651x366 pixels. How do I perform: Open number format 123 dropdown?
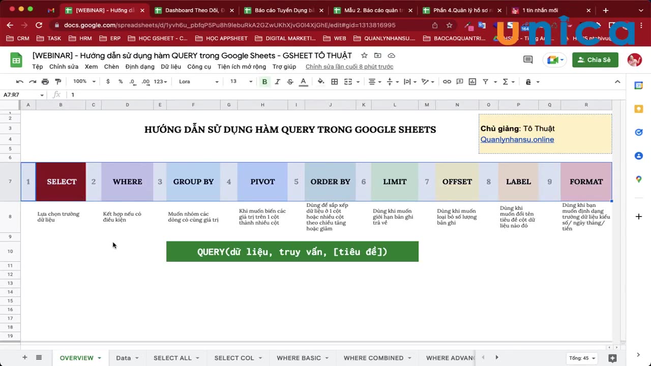160,82
